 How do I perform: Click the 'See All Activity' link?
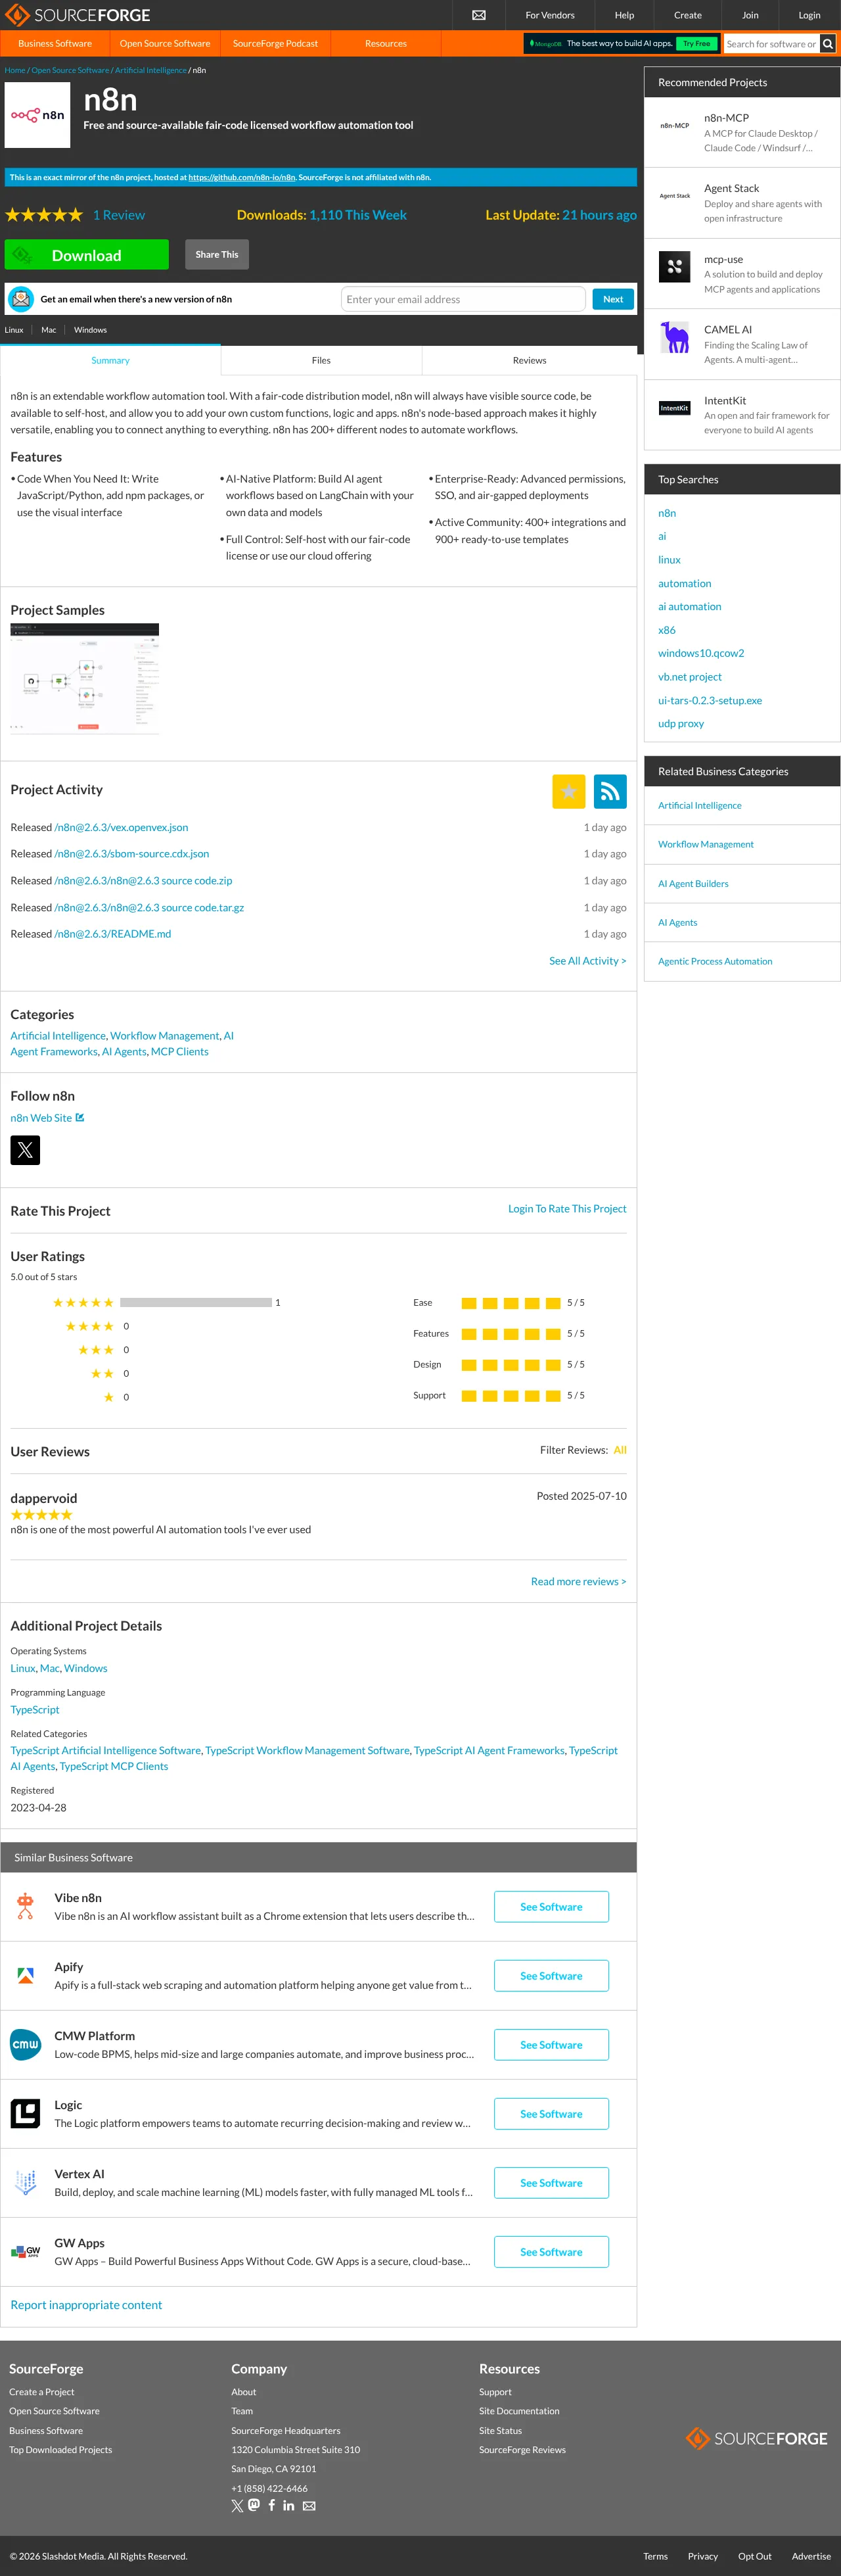click(587, 960)
